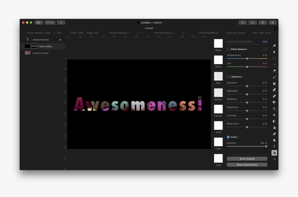
Task: Select the Warp hand tool
Action: tap(274, 128)
